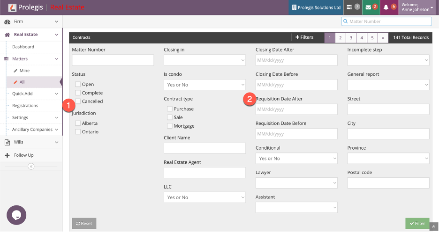This screenshot has width=439, height=232.
Task: Click the Reset button
Action: (84, 224)
